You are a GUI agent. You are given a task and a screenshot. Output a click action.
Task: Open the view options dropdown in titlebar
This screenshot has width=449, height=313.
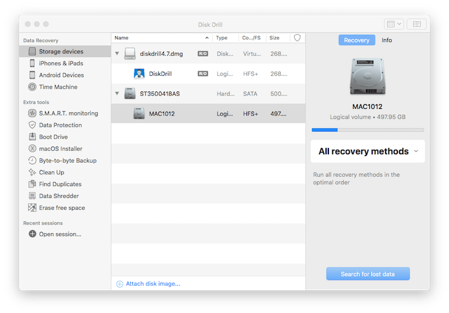point(393,24)
